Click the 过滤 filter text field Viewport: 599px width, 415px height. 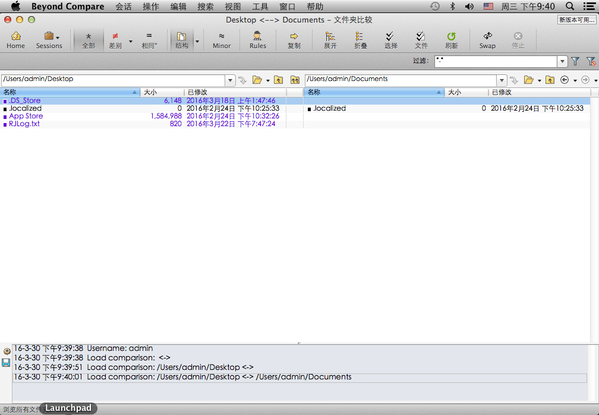(496, 61)
